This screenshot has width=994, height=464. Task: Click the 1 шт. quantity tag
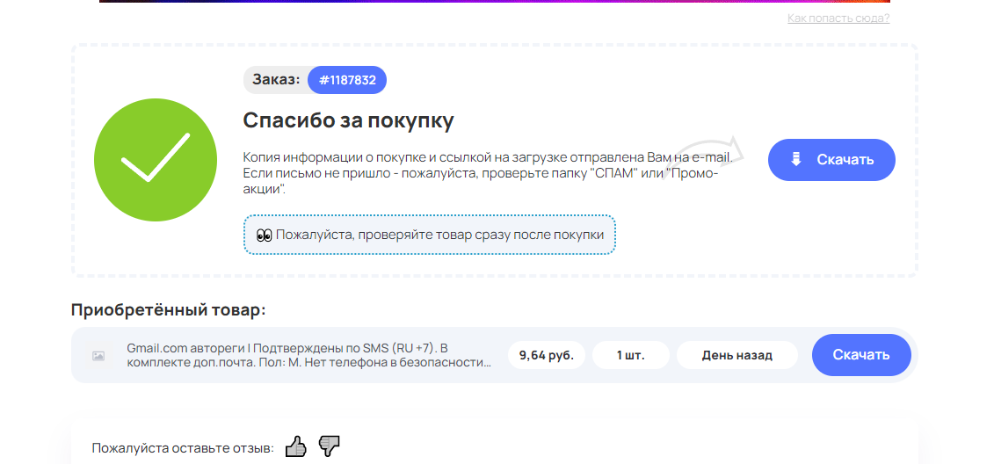pos(631,355)
